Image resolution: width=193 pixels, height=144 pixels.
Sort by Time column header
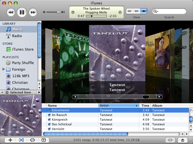tap(145, 106)
